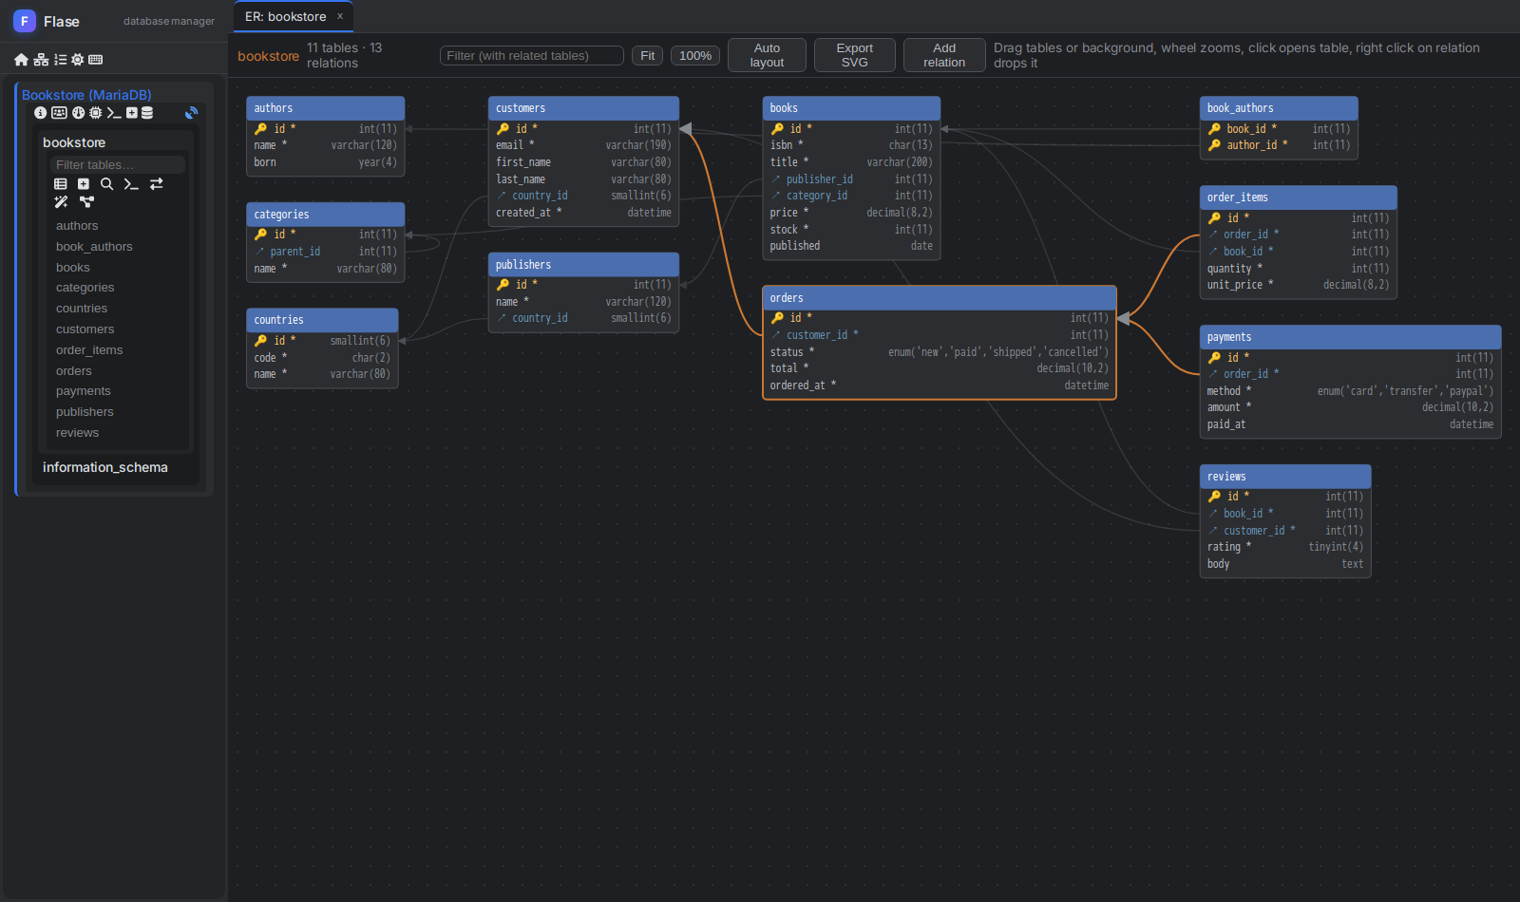The width and height of the screenshot is (1520, 902).
Task: Click the reviews table header in diagram
Action: pos(1285,477)
